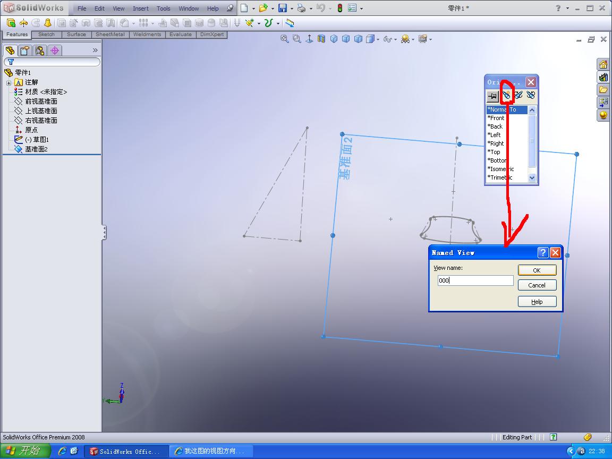Click the Curves icon

268,23
